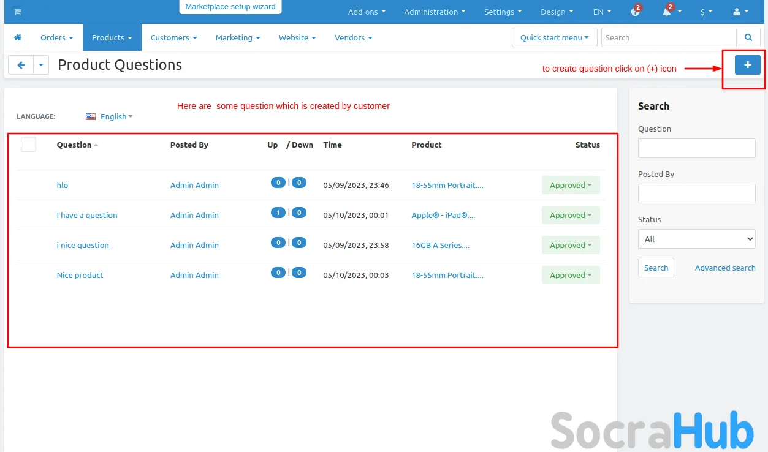Viewport: 768px width, 452px height.
Task: Click the Posted By input field
Action: click(696, 194)
